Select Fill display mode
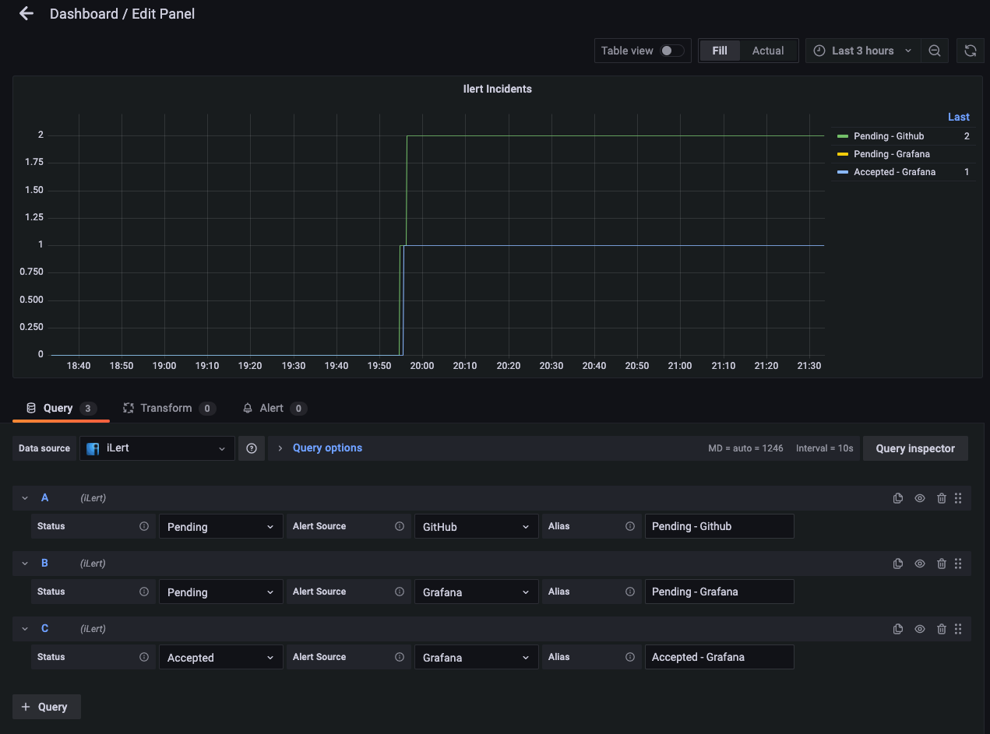The image size is (990, 734). point(720,51)
